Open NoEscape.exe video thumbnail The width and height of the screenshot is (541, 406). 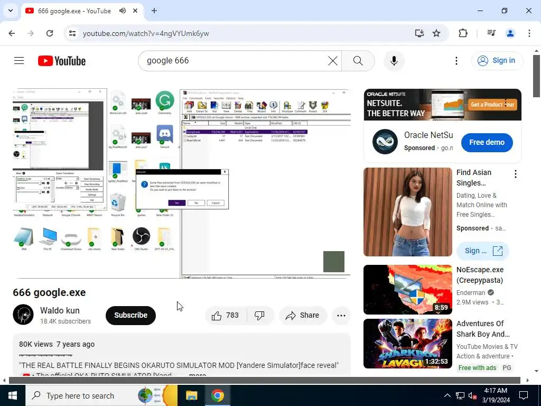(407, 290)
